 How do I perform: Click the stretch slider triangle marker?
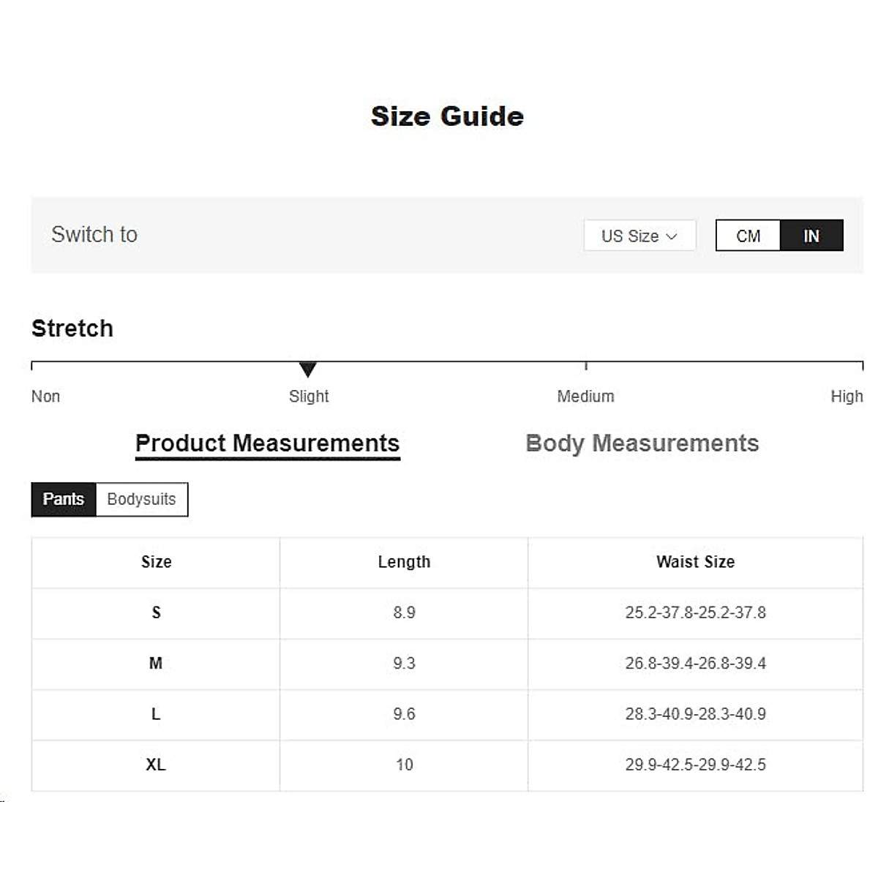coord(308,369)
